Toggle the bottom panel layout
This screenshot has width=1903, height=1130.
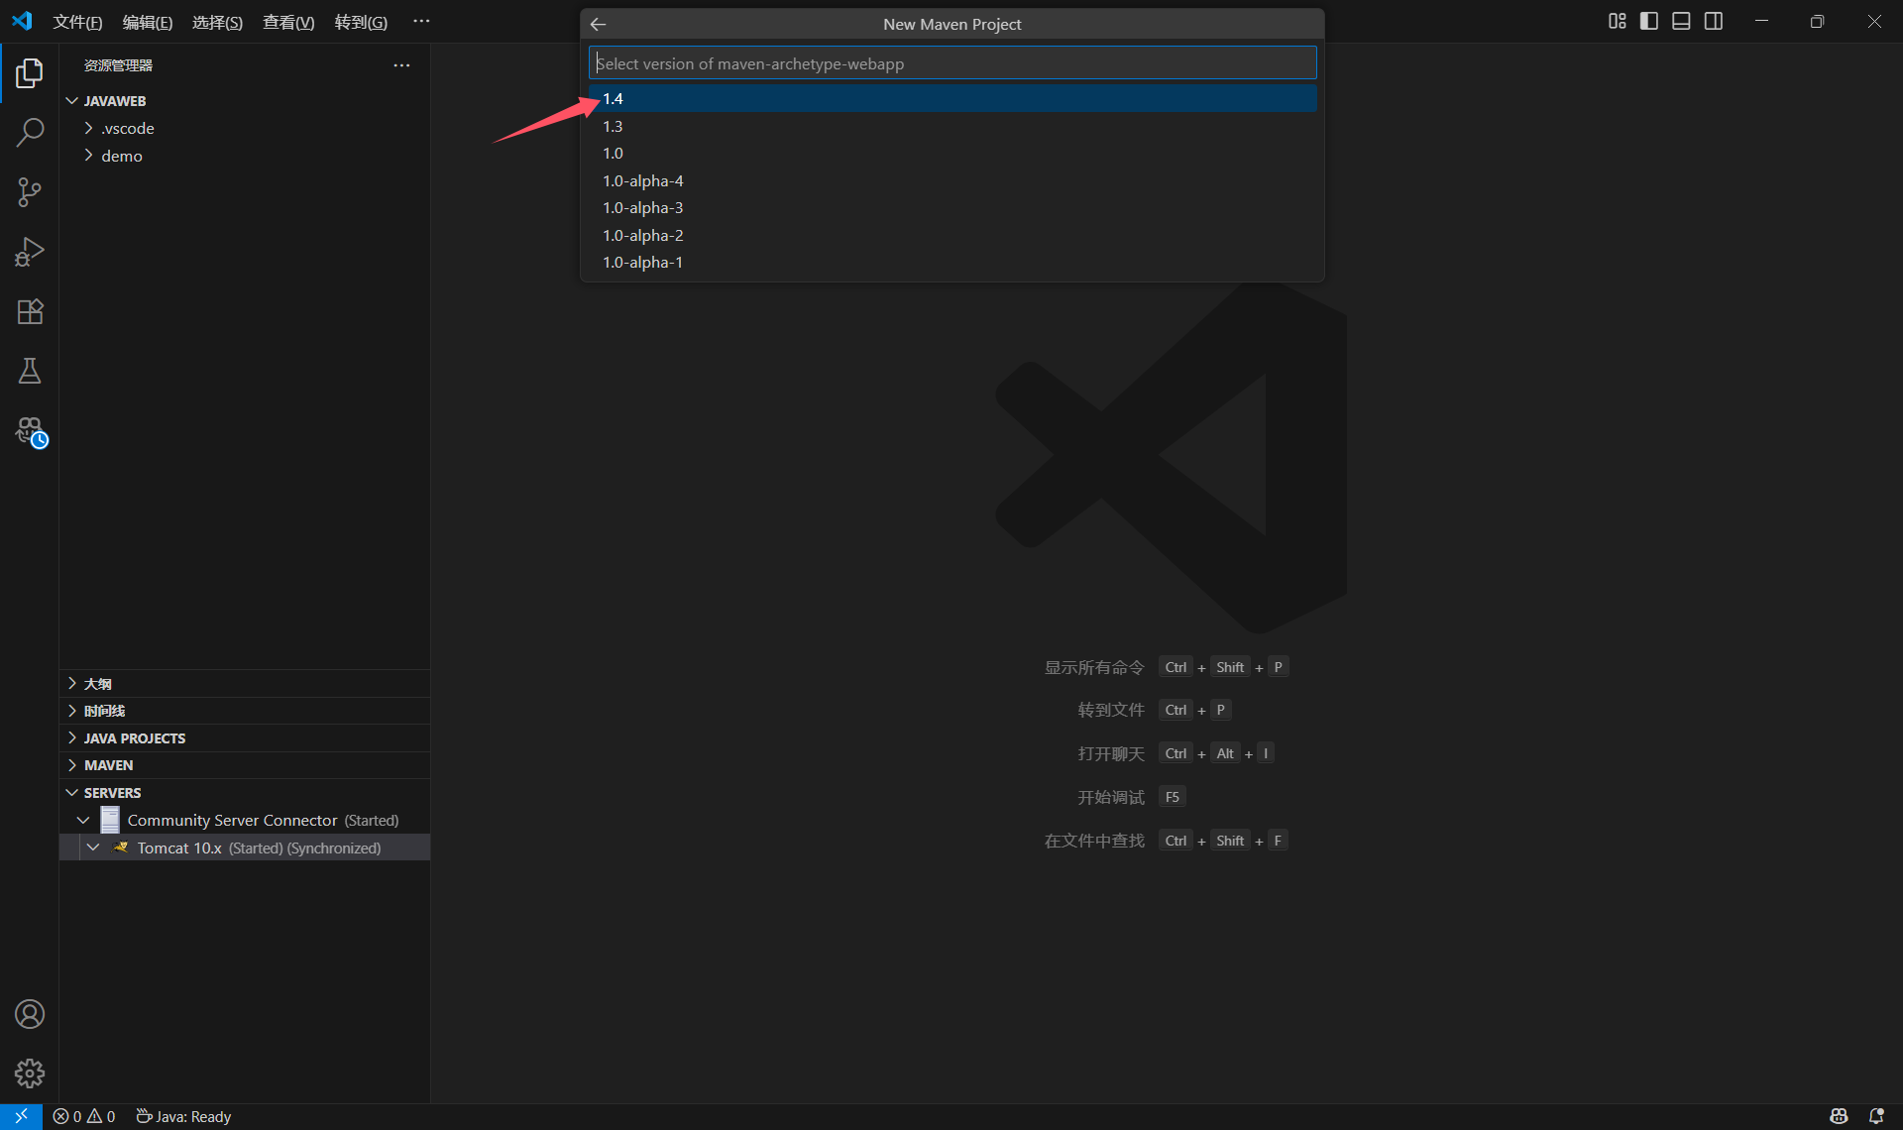(x=1681, y=21)
